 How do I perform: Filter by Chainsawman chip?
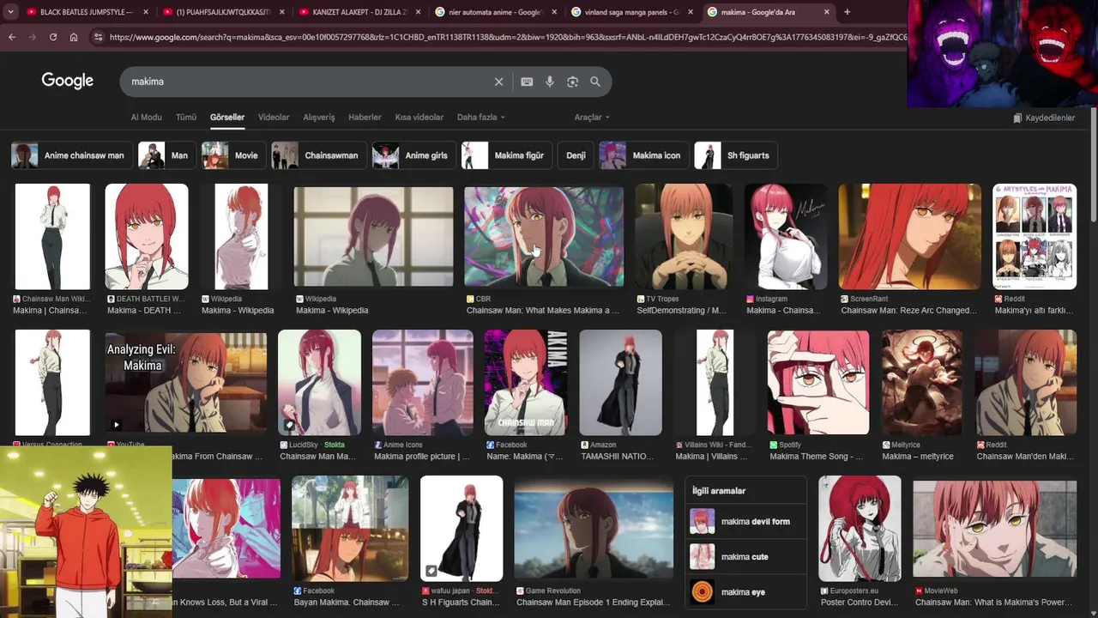click(x=319, y=155)
